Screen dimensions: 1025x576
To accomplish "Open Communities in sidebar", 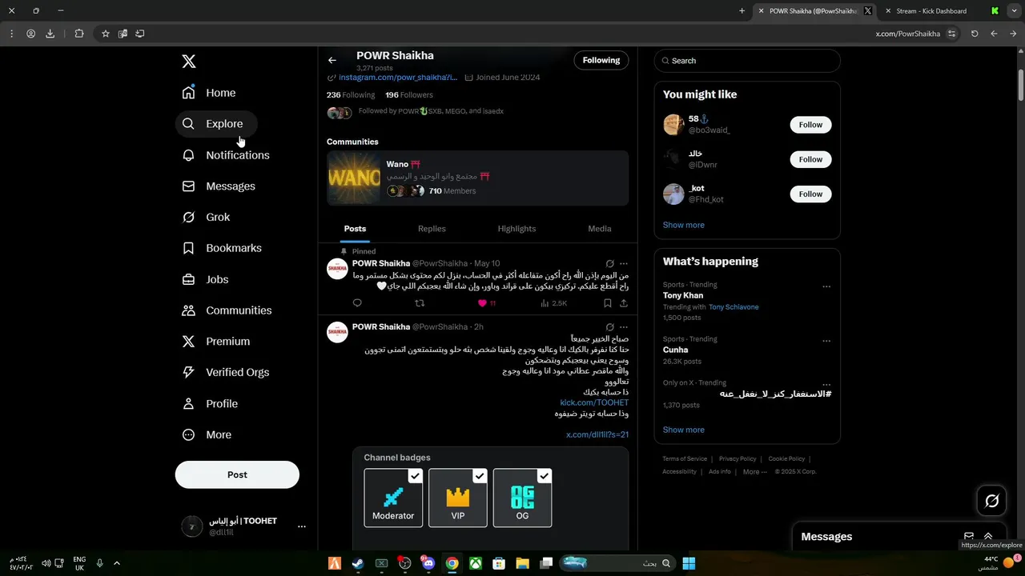I will pyautogui.click(x=227, y=310).
